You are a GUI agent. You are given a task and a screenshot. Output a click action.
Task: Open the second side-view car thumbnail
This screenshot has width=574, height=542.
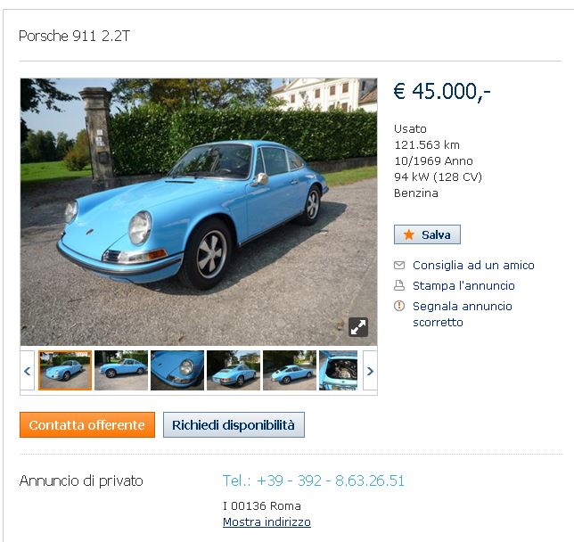[x=121, y=370]
